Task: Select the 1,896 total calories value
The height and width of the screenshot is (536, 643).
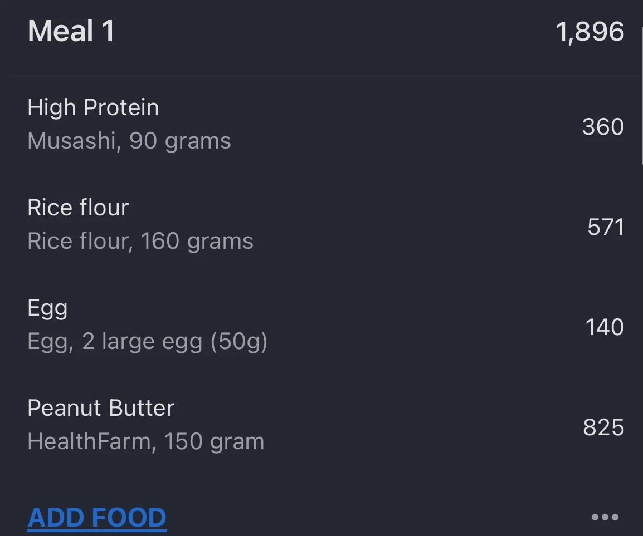Action: 590,32
